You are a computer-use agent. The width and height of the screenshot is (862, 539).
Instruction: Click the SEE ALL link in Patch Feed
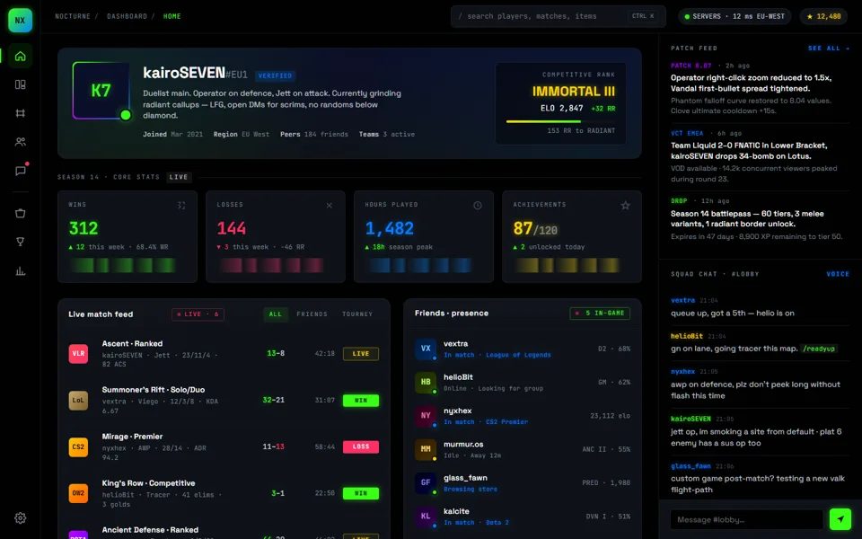[x=829, y=49]
